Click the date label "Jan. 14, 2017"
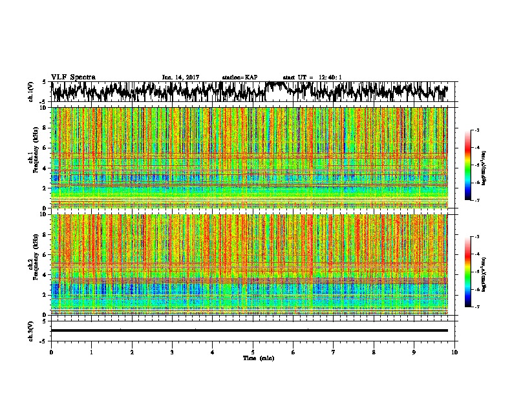The height and width of the screenshot is (395, 512). point(180,77)
